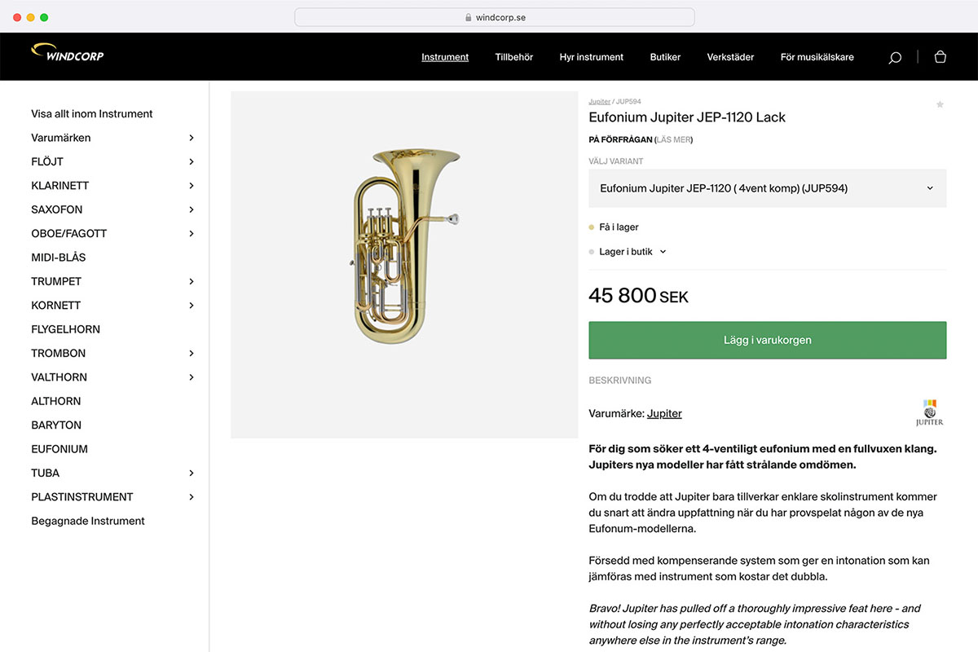
Task: Click the LÄS MER link
Action: (x=674, y=139)
